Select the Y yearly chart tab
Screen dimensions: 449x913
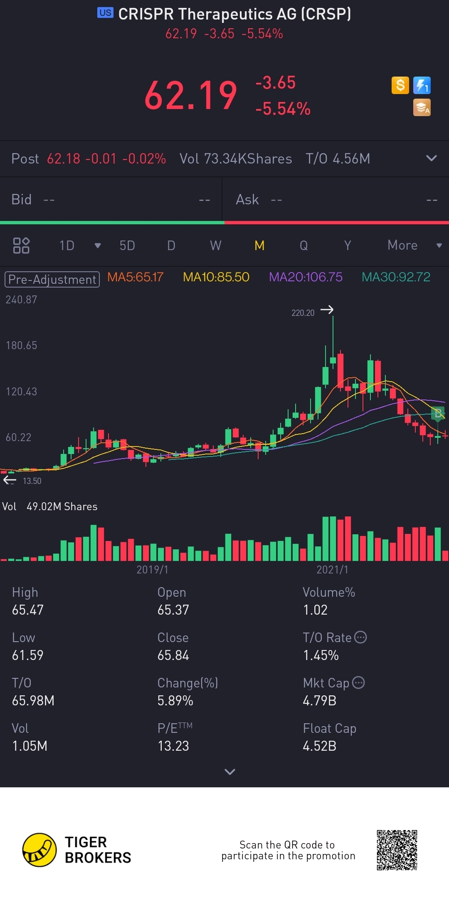348,246
